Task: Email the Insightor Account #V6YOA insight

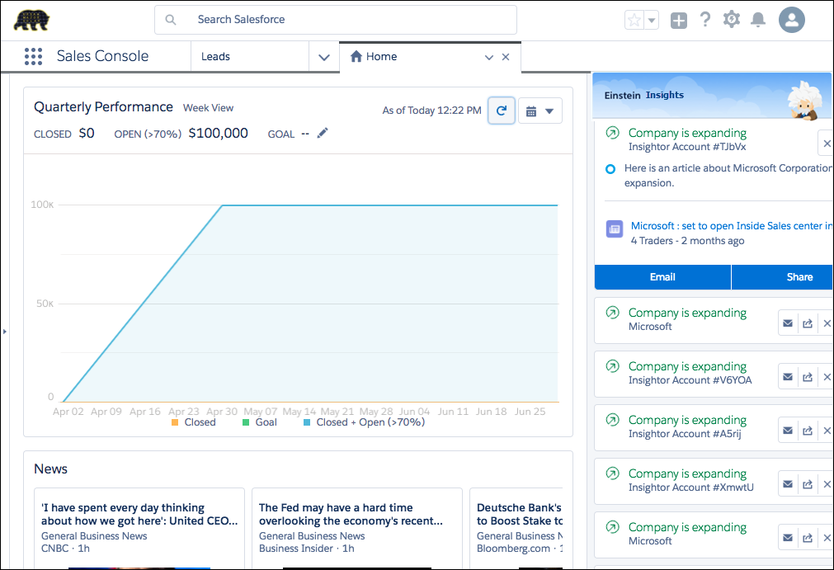Action: [788, 377]
